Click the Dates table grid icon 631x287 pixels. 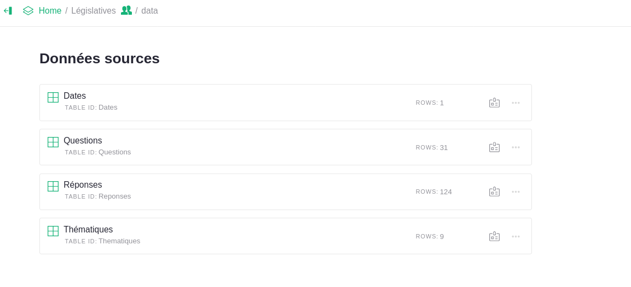pyautogui.click(x=53, y=97)
